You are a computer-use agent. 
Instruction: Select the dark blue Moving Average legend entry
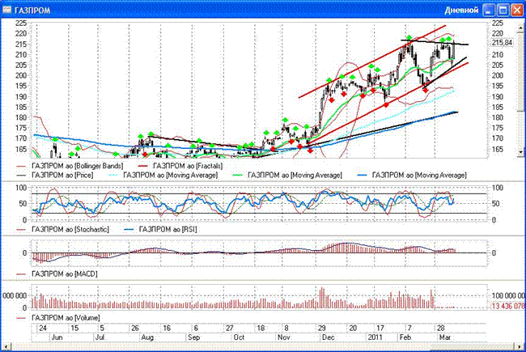[413, 175]
